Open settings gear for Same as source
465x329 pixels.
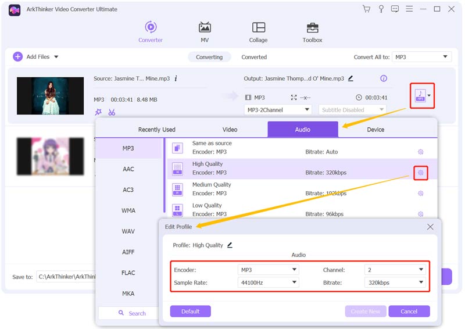[420, 152]
